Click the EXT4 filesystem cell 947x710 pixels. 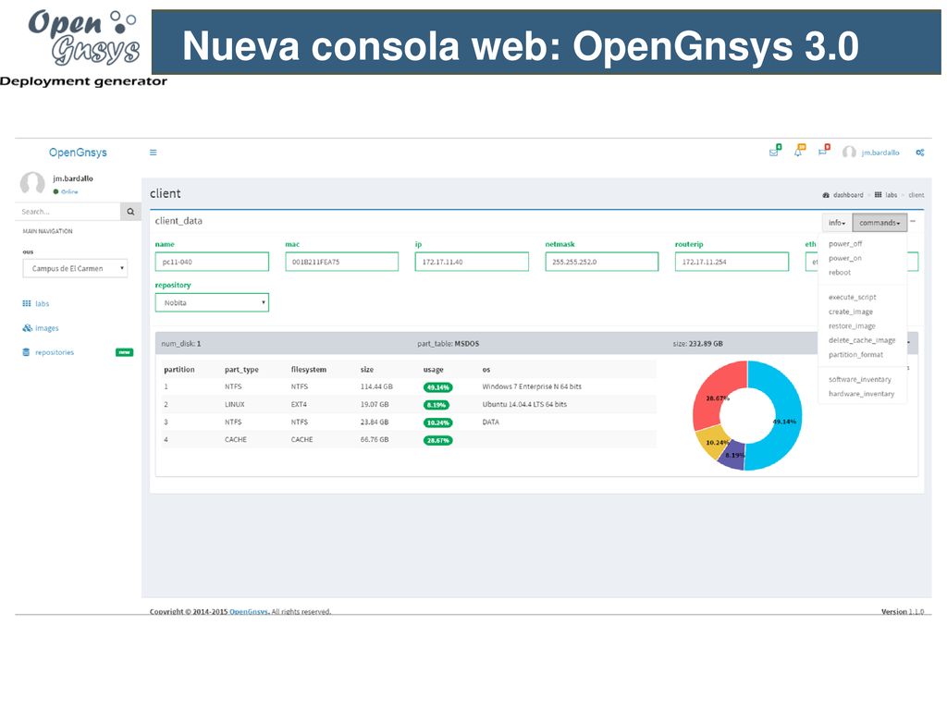tap(299, 405)
